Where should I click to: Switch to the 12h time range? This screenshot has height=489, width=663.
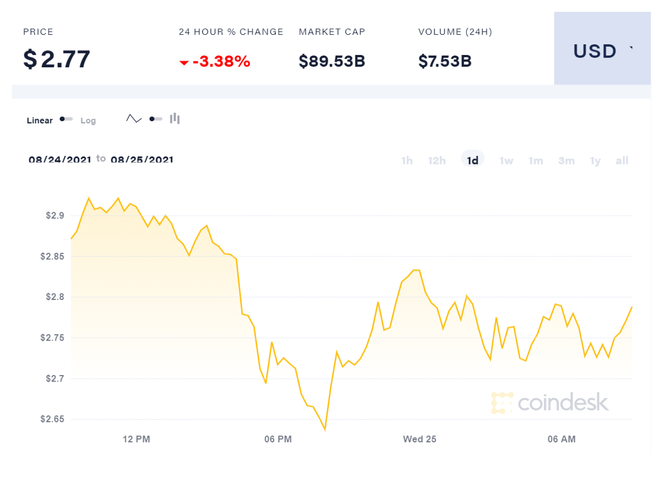437,161
